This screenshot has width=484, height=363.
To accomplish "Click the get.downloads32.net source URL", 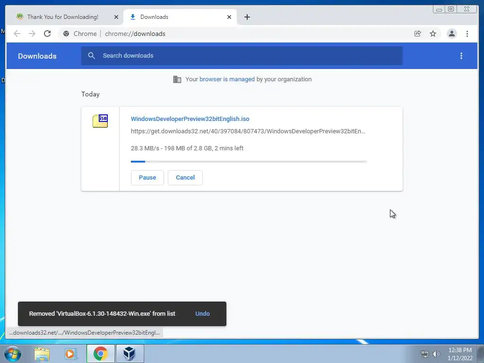I will (x=248, y=131).
